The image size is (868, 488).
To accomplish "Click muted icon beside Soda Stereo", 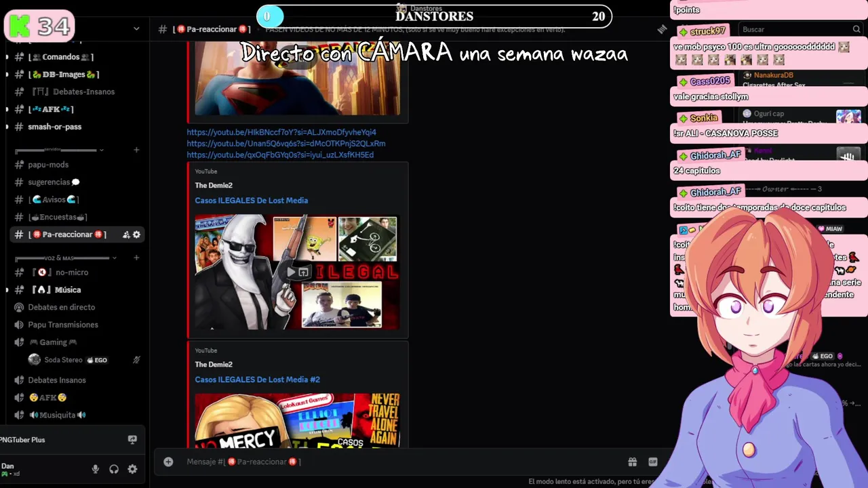I will 136,360.
